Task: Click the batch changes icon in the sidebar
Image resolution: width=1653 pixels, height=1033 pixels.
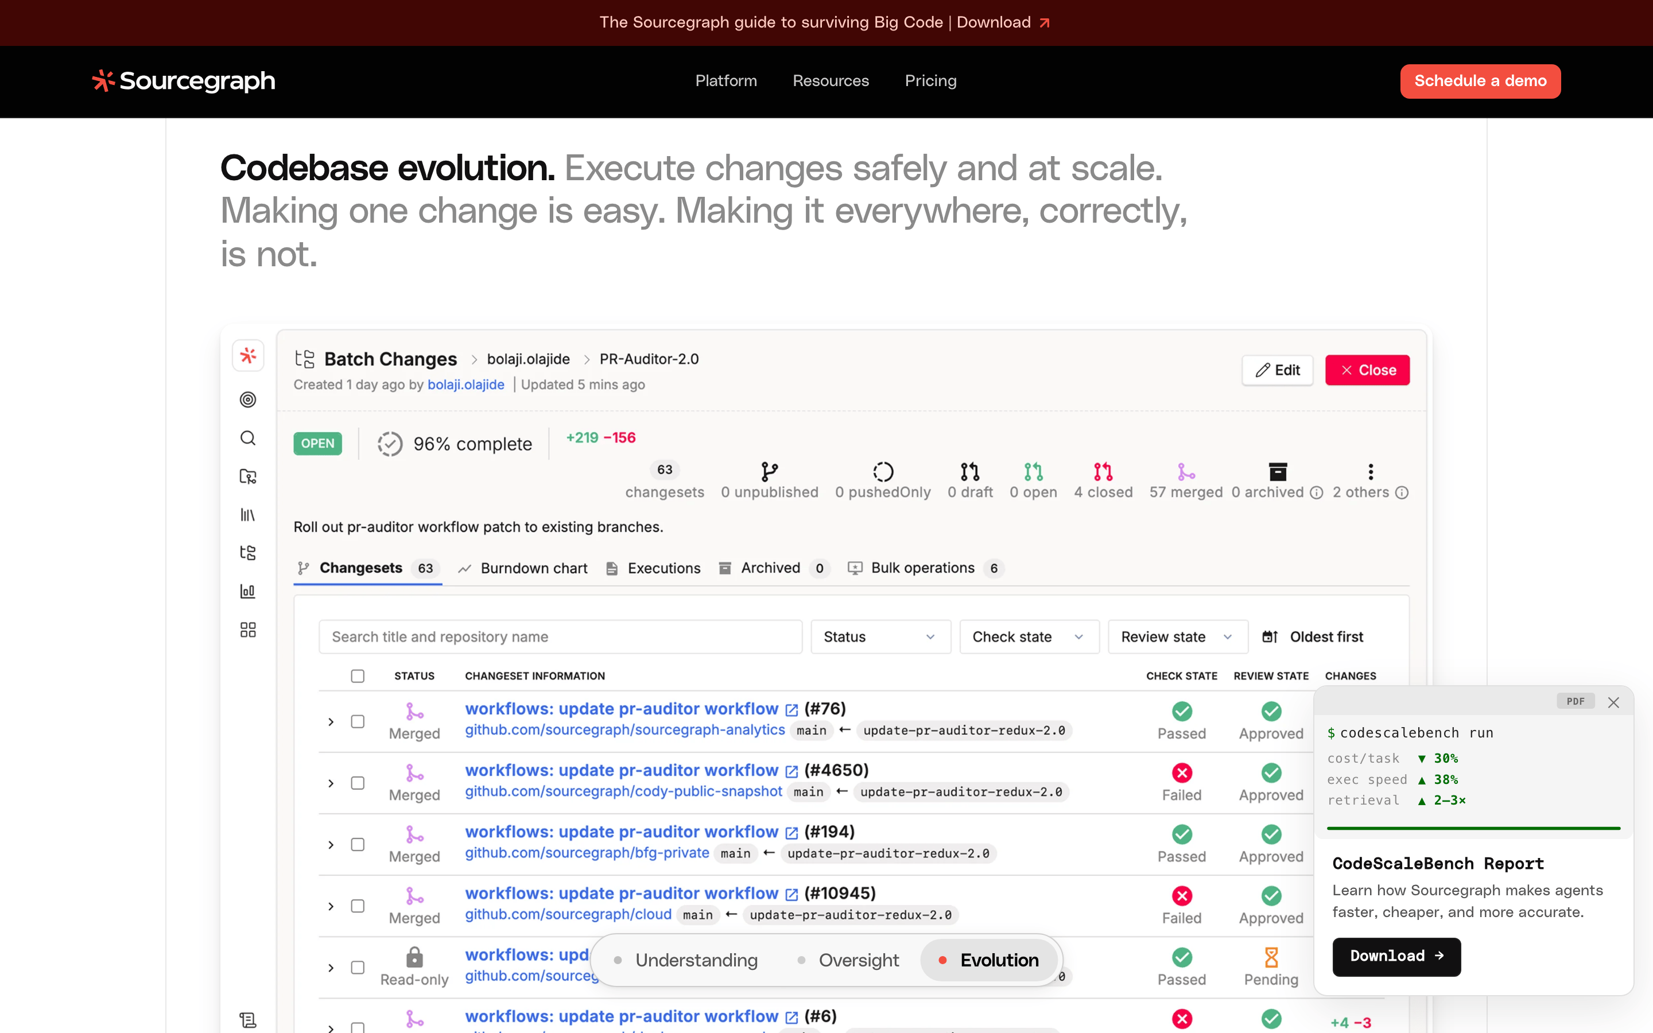Action: coord(248,553)
